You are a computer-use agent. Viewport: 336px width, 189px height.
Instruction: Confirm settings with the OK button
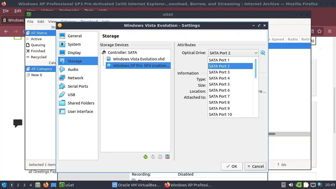point(232,166)
